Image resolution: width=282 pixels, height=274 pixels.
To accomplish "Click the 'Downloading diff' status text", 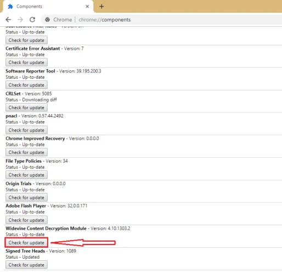I will [x=40, y=100].
